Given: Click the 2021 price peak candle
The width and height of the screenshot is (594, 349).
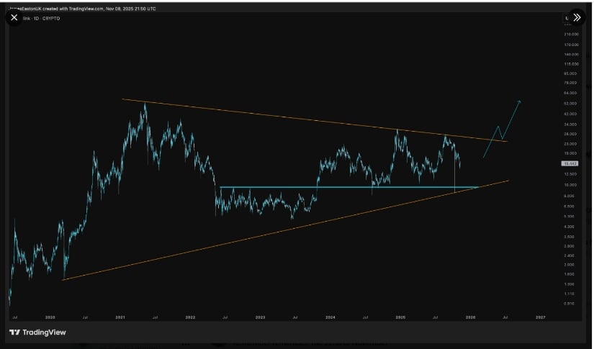Looking at the screenshot, I should (x=145, y=105).
